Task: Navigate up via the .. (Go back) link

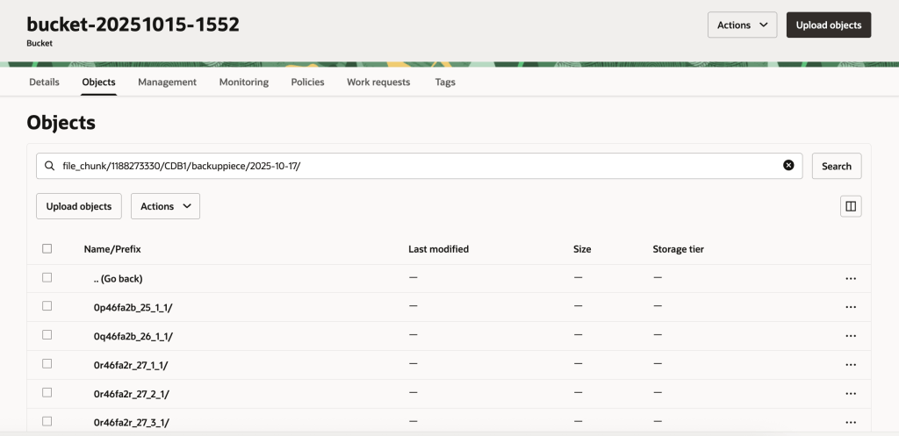Action: (118, 278)
